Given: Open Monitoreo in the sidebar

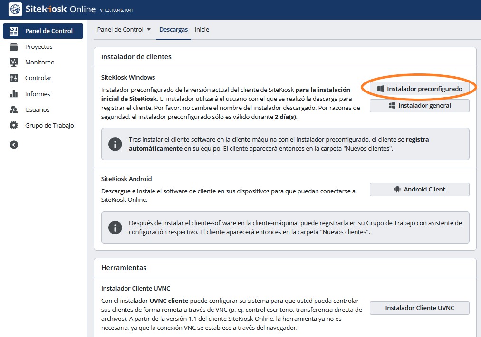Looking at the screenshot, I should click(x=39, y=63).
